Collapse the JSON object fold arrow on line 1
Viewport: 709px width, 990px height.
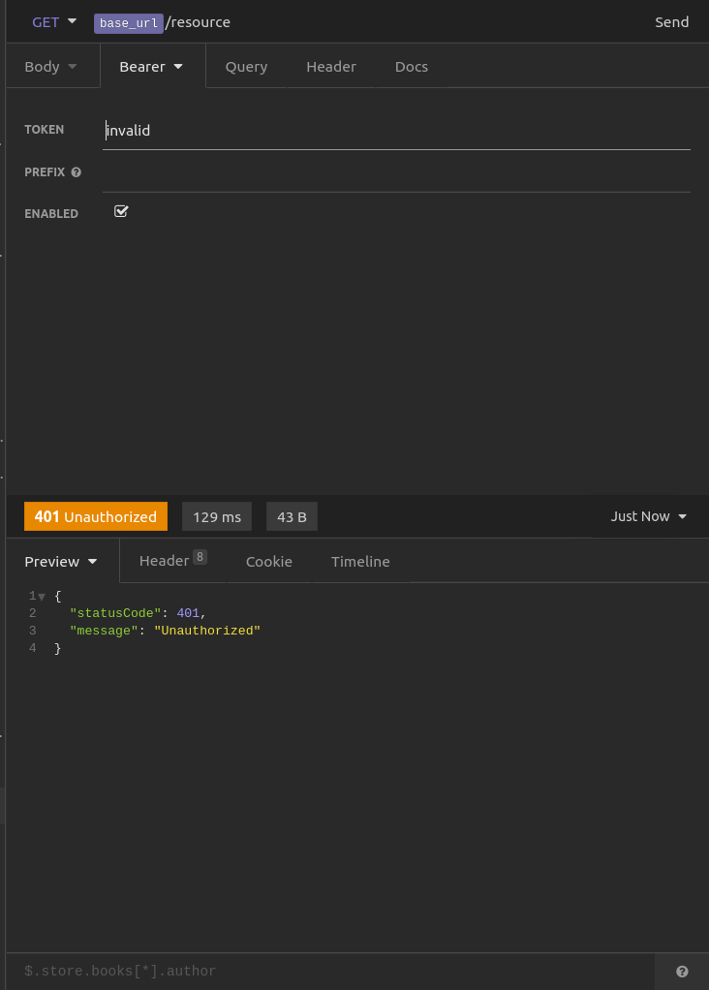(42, 597)
